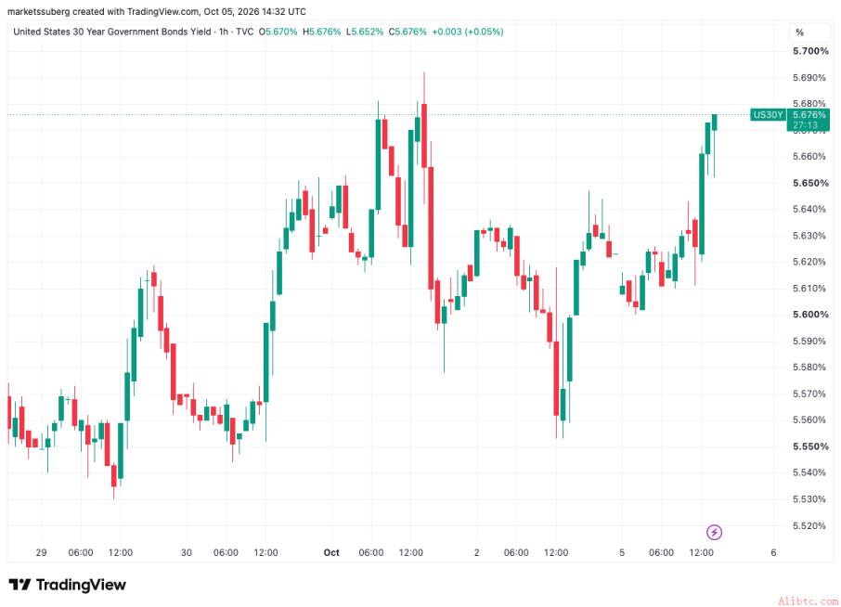Click the 5 date label on time axis
This screenshot has height=607, width=841.
[x=622, y=552]
